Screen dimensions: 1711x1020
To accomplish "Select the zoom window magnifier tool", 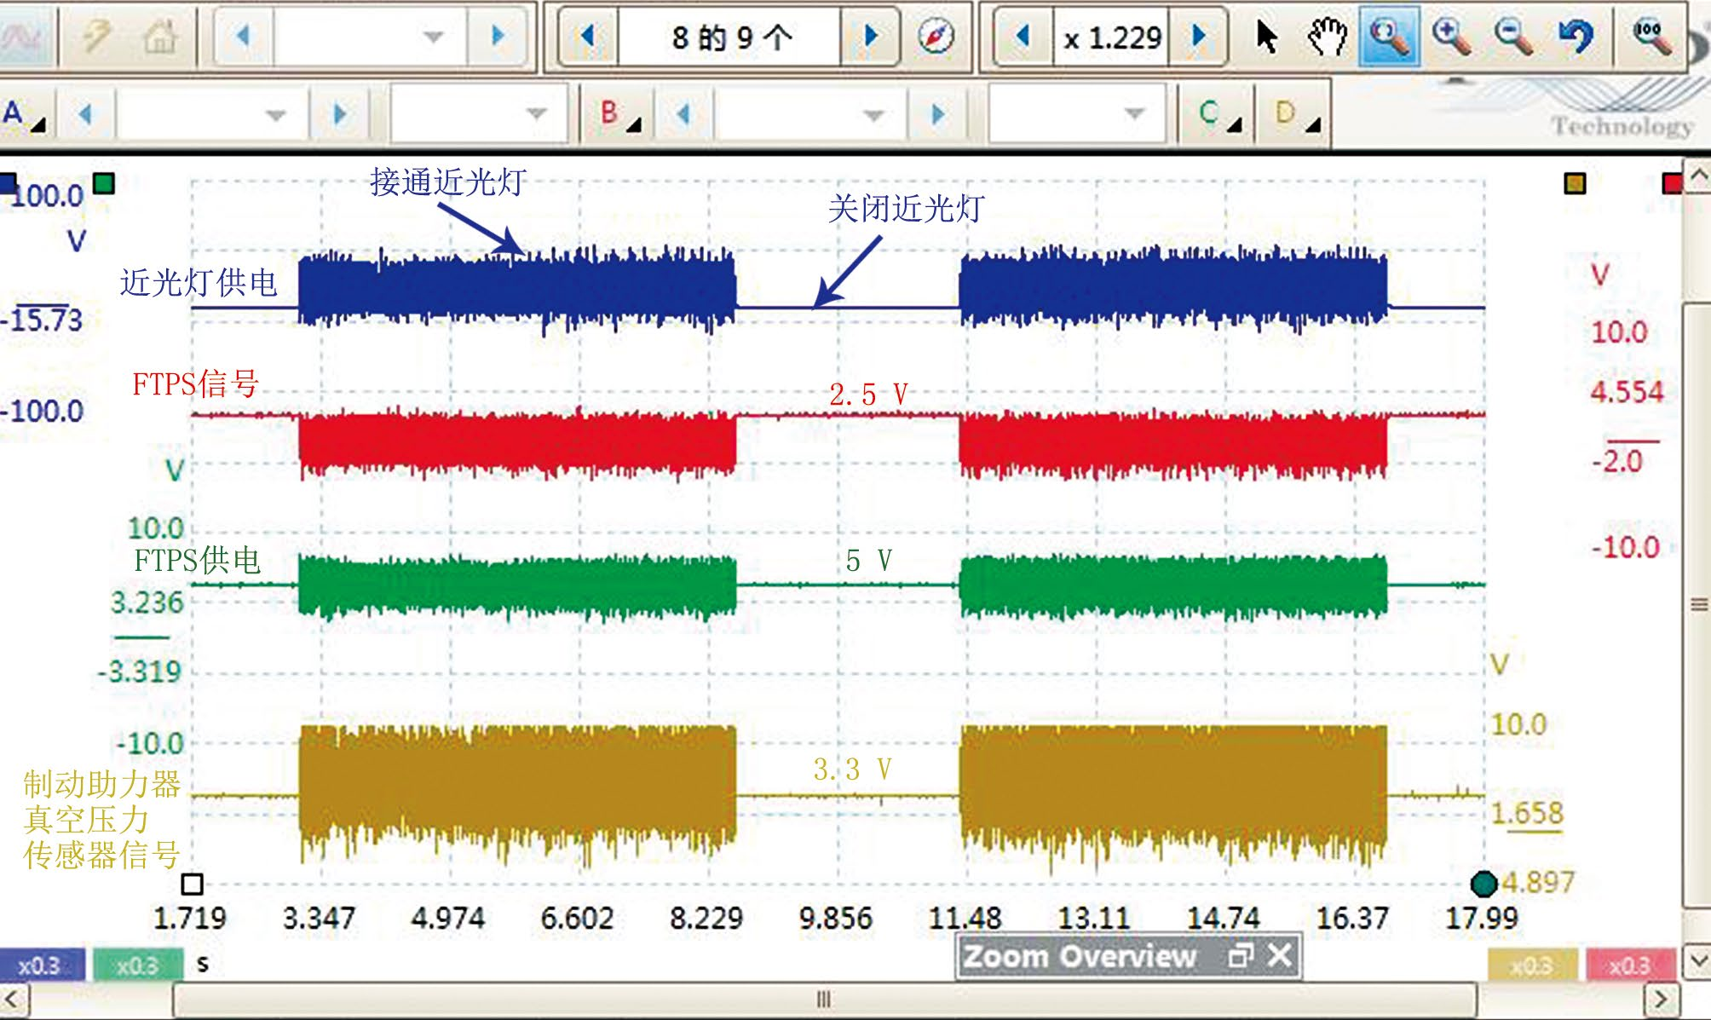I will tap(1389, 37).
